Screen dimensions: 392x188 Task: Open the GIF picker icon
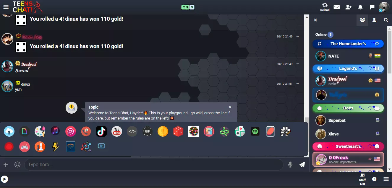[x=148, y=131]
